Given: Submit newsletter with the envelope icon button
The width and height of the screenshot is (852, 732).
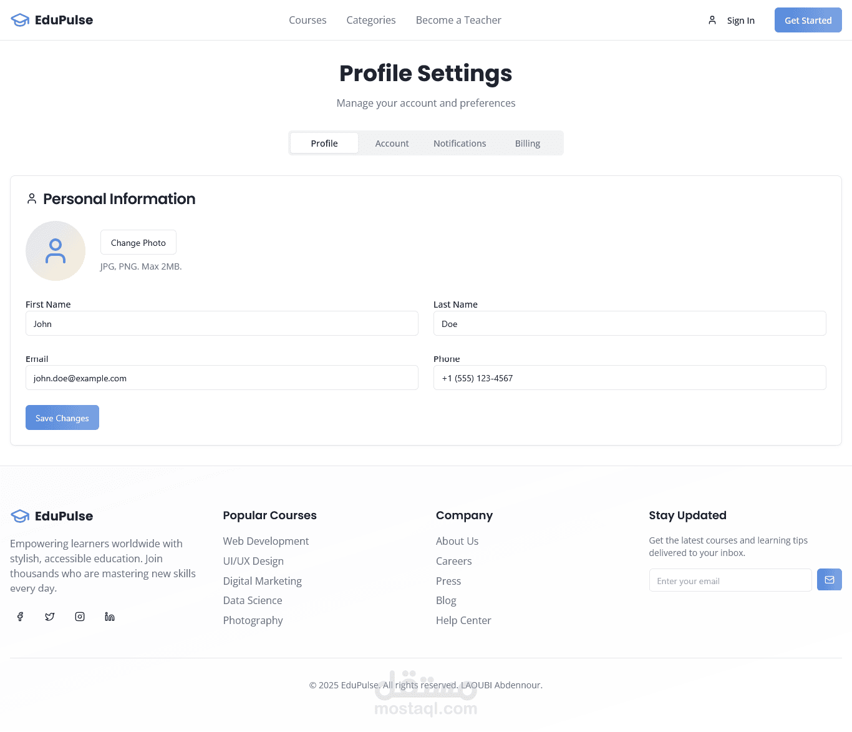Looking at the screenshot, I should (829, 580).
